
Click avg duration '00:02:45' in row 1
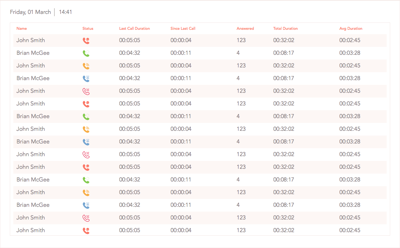350,40
